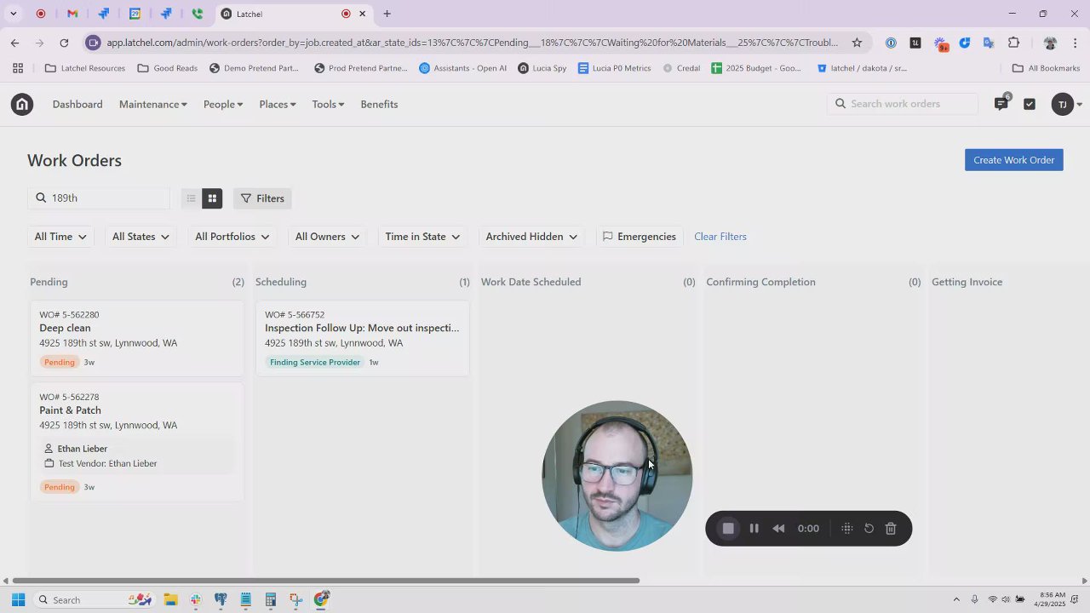Open the Time in State dropdown
Screen dimensions: 1090x613
click(x=422, y=237)
